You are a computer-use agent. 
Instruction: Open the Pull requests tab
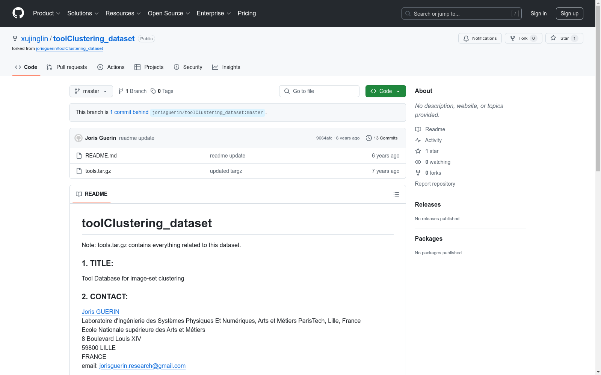click(67, 67)
